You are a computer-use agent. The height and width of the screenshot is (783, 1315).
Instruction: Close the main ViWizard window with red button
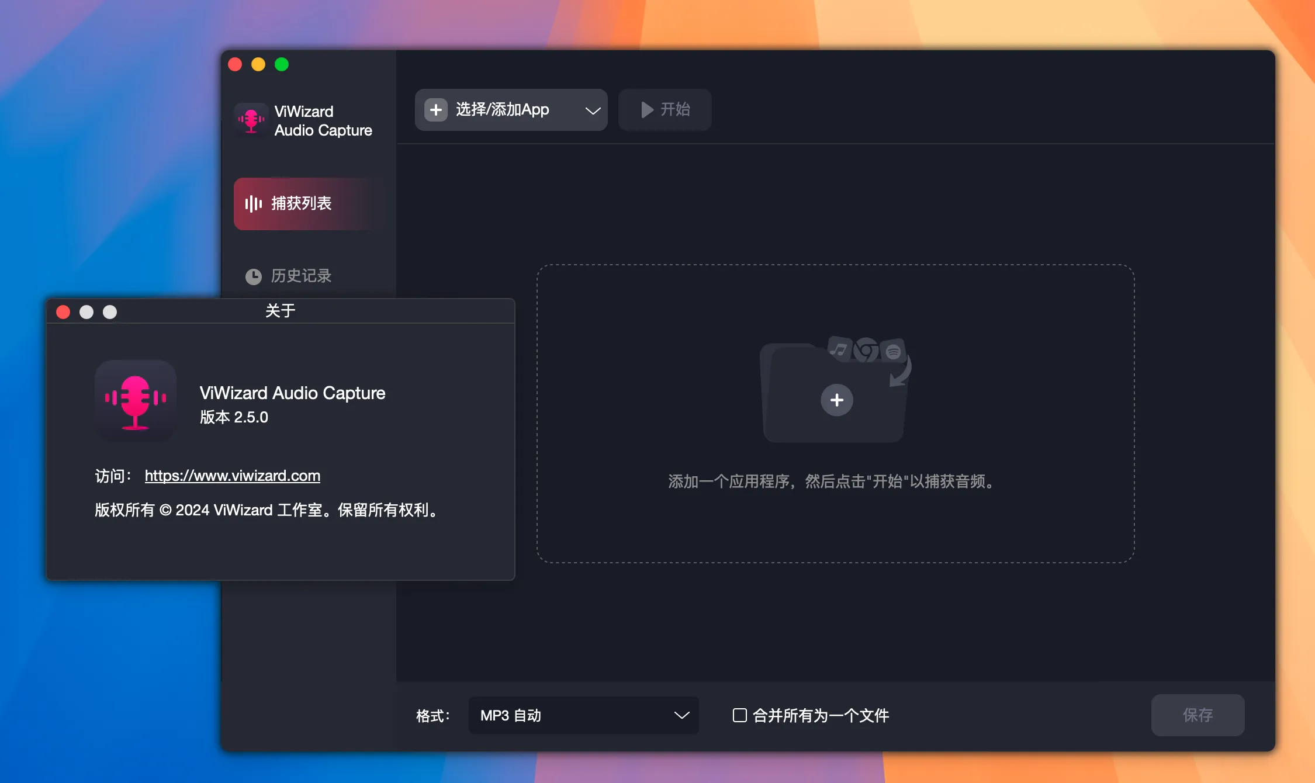[235, 64]
